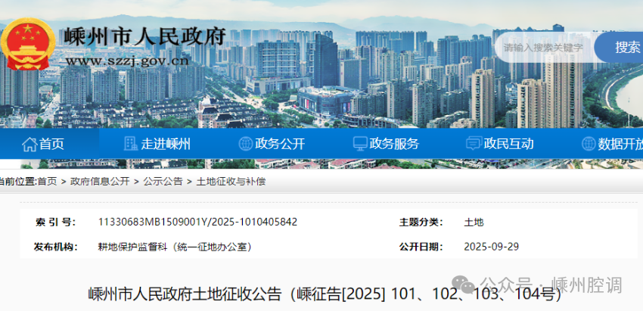Focus the 请输入搜索关键字 search field
Viewport: 643px width, 311px height.
point(545,47)
